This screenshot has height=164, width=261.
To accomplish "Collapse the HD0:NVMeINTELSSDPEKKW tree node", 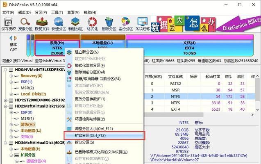I will [5, 70].
